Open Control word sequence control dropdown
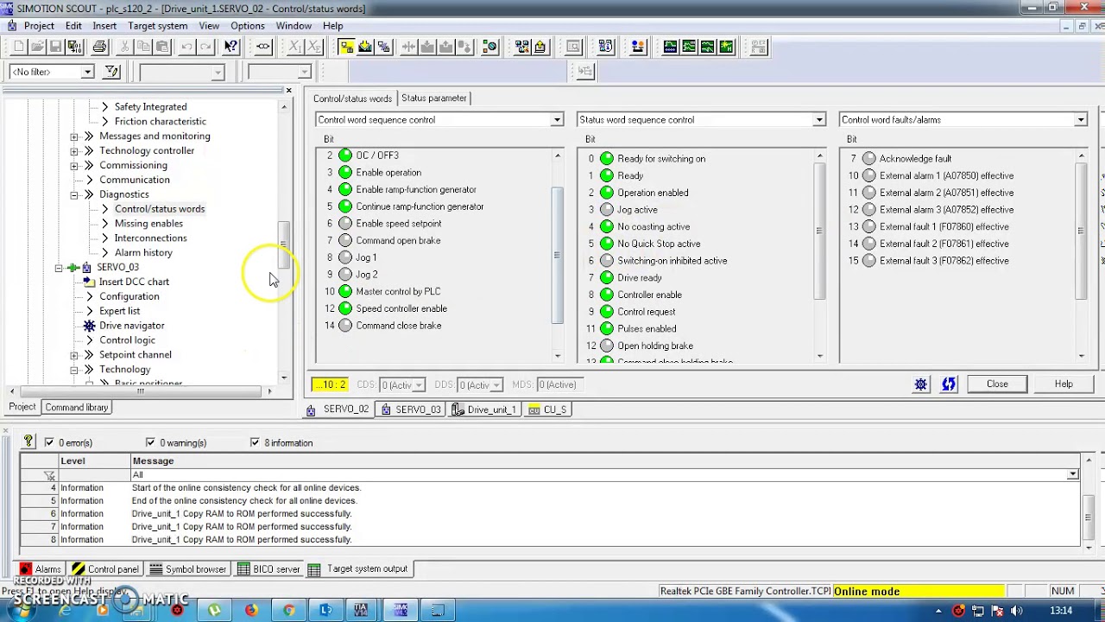This screenshot has width=1105, height=622. (x=557, y=120)
